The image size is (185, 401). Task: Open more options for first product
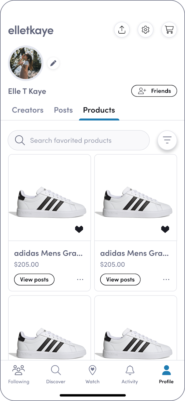(x=80, y=279)
